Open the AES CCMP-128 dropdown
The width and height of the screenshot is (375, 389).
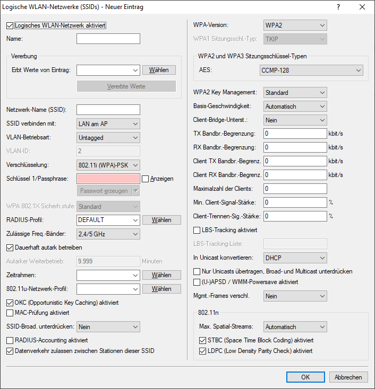pyautogui.click(x=311, y=70)
